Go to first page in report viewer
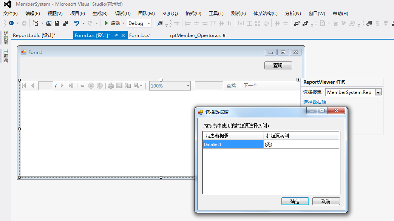Image resolution: width=394 pixels, height=221 pixels. click(x=24, y=86)
